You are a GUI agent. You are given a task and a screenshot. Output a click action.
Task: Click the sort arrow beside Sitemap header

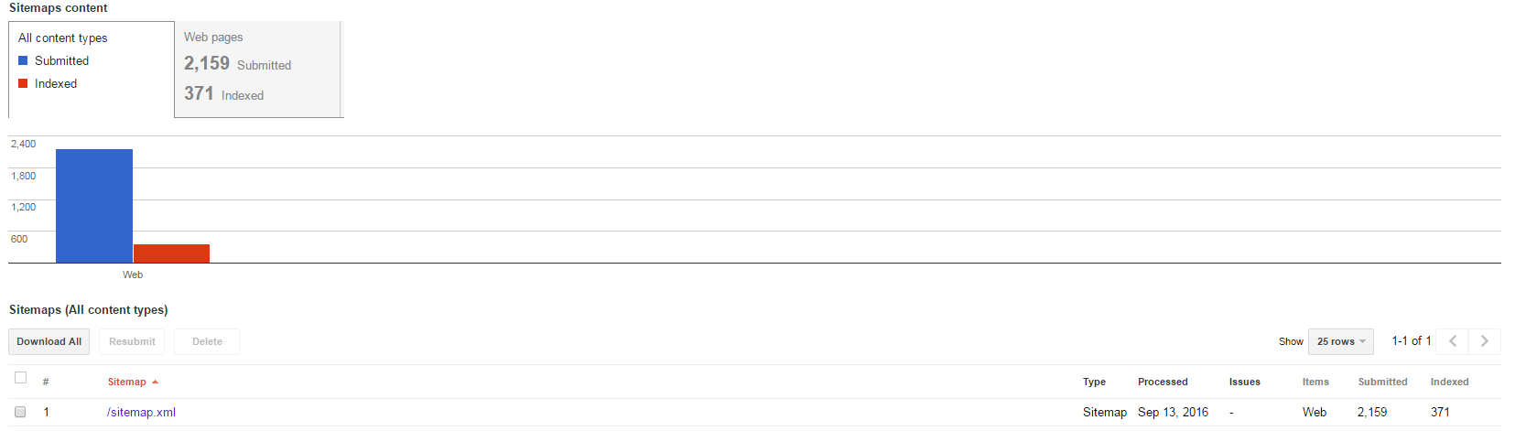click(x=156, y=383)
